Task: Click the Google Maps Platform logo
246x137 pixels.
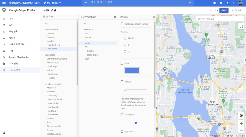Action: [4, 10]
